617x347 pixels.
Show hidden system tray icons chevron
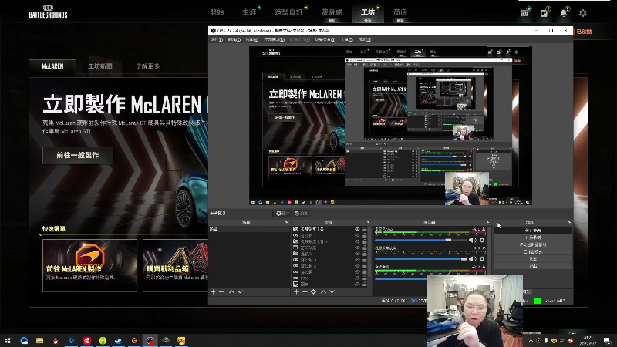click(x=531, y=341)
